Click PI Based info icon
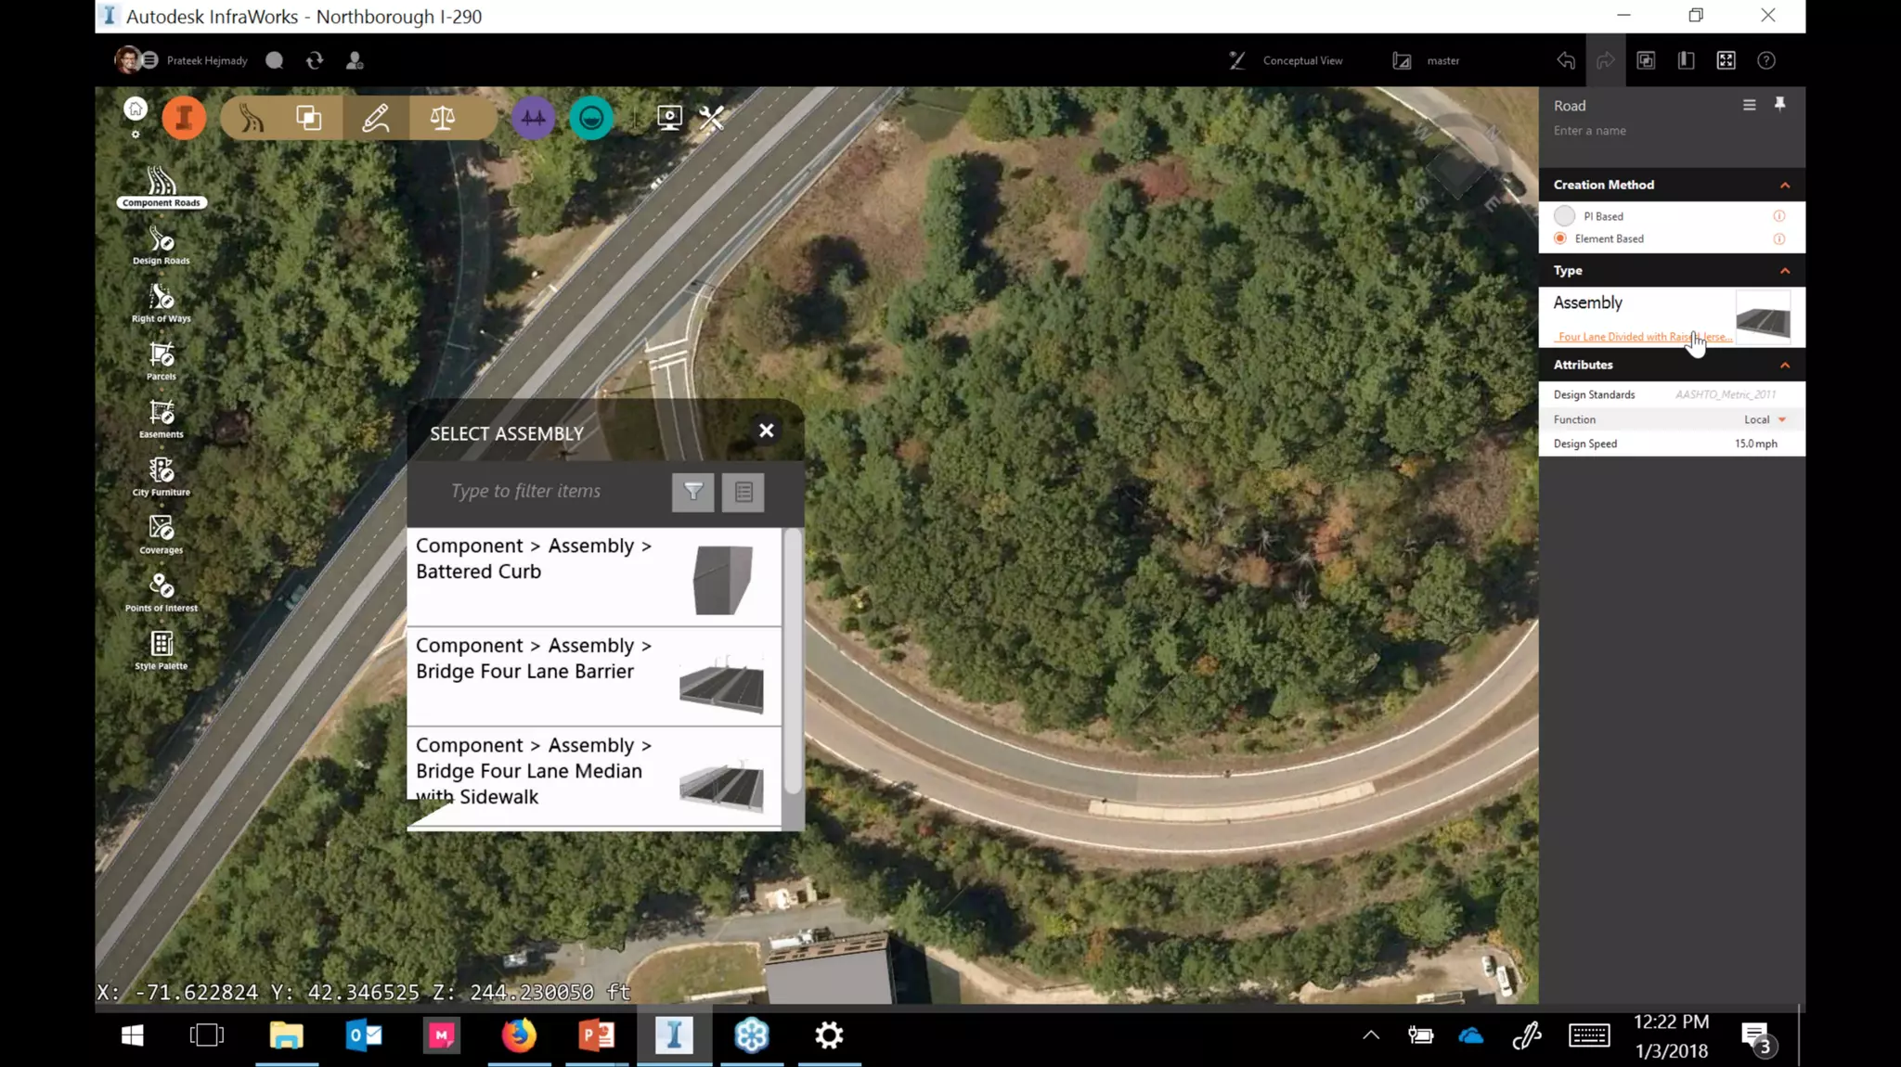 point(1778,216)
